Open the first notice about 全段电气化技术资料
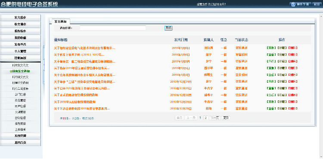Viewport: 323px width, 162px height. (x=84, y=48)
